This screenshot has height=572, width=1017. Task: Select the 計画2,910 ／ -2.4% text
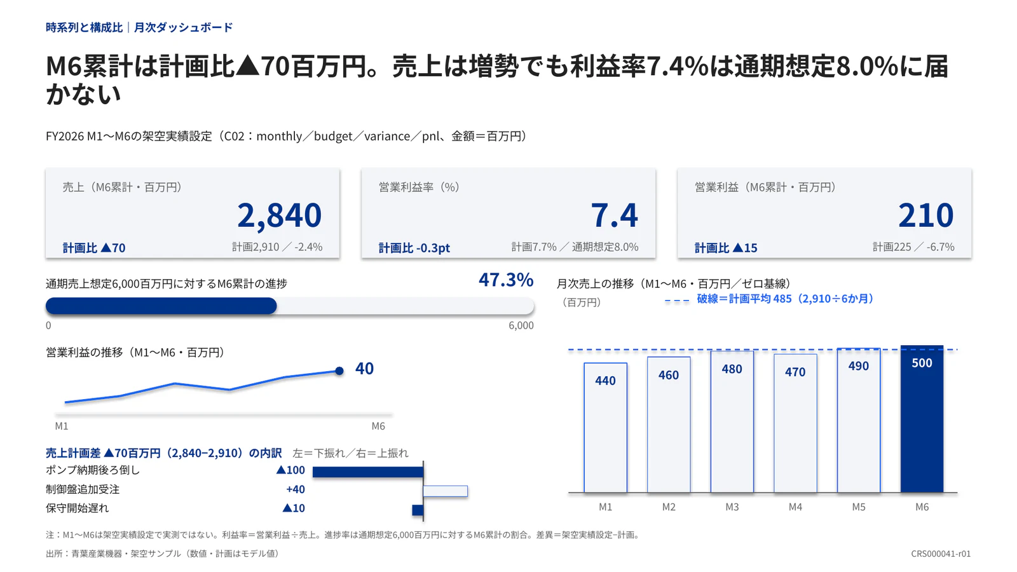[277, 247]
